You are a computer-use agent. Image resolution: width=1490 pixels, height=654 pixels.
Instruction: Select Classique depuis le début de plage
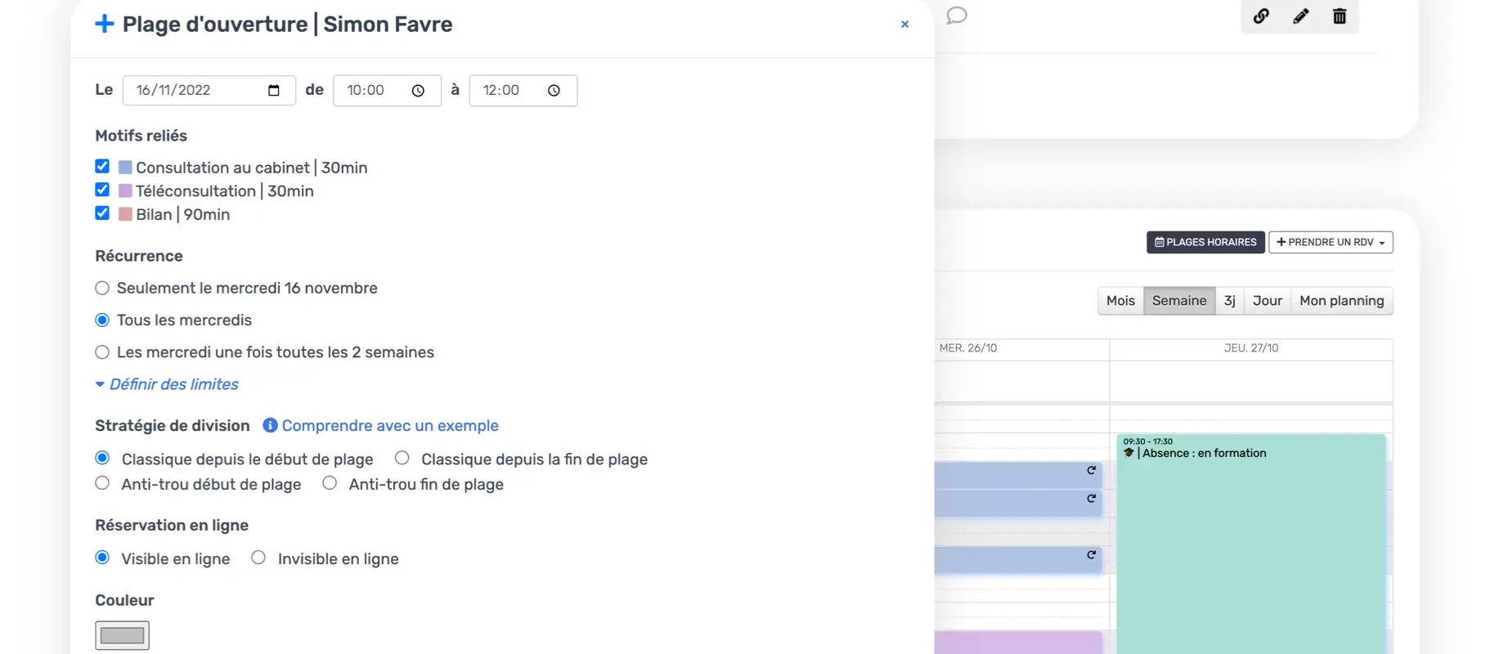(102, 458)
